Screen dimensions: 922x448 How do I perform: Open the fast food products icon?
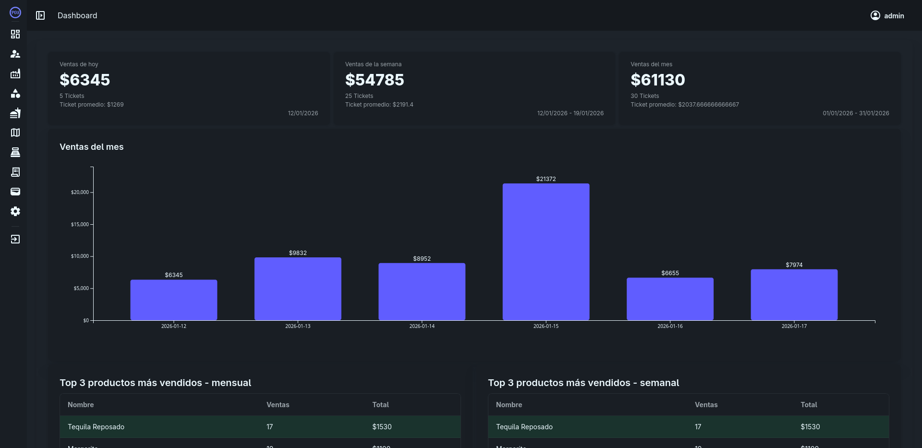[15, 113]
